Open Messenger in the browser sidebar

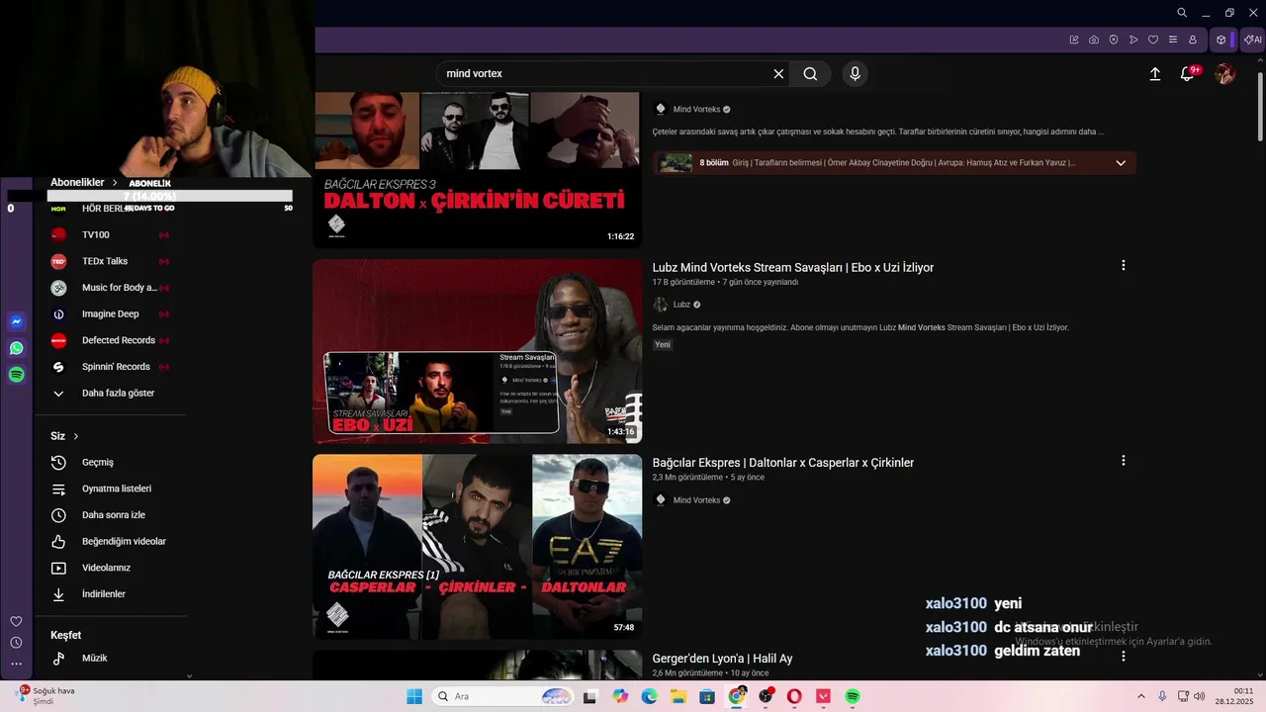tap(16, 321)
